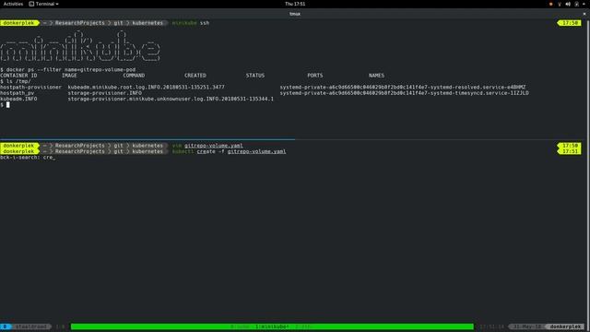Click the green tmux status bar
590x332 pixels.
(272, 326)
